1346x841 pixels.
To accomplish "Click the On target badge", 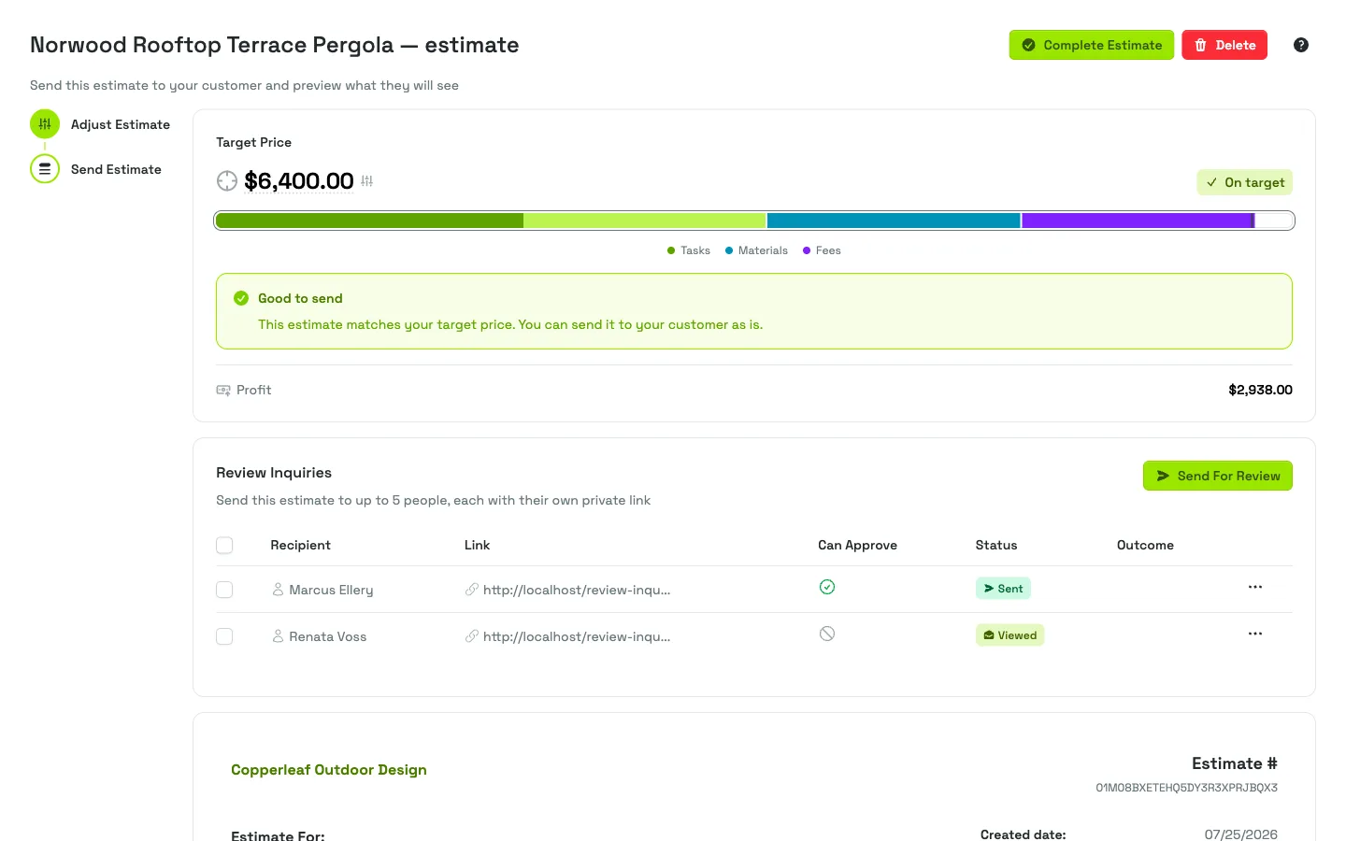I will 1245,182.
